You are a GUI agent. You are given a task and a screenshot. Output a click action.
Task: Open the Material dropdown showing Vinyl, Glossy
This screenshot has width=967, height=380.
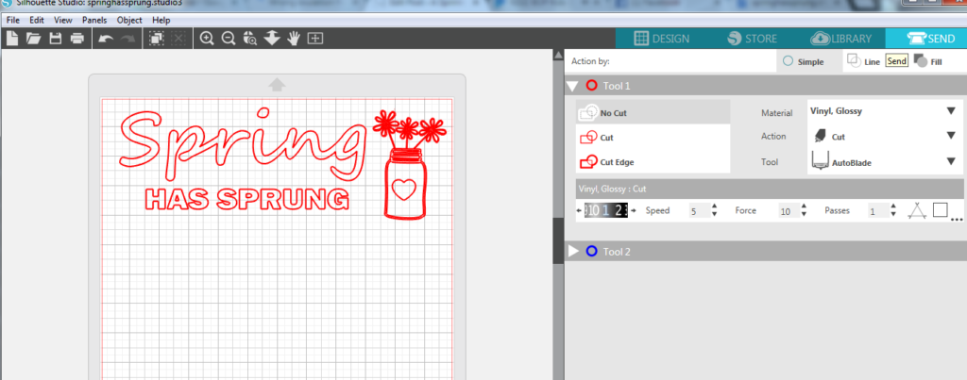[882, 111]
